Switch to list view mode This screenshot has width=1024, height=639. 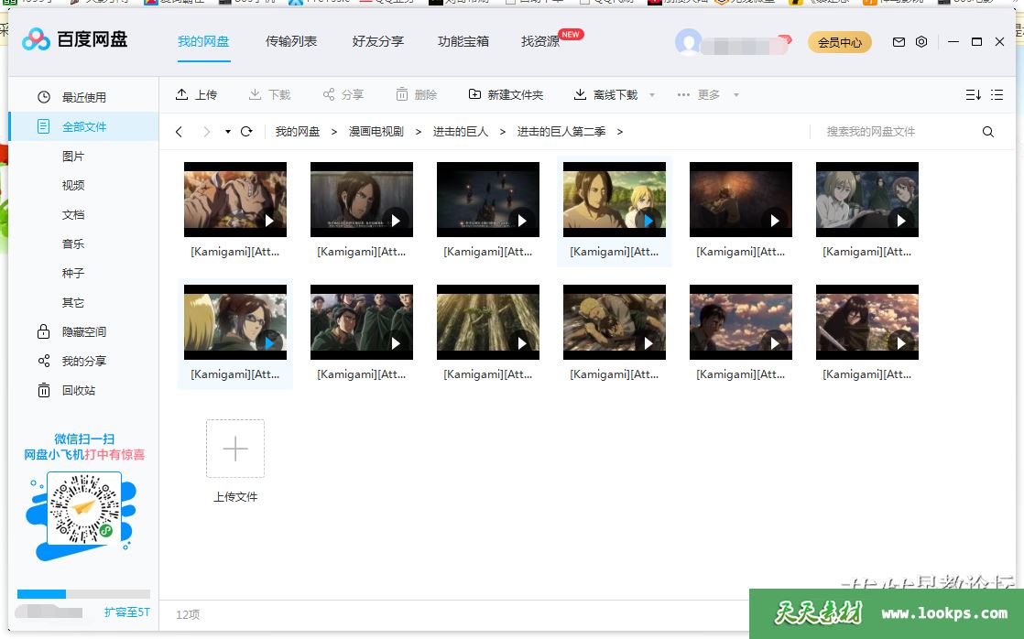997,94
